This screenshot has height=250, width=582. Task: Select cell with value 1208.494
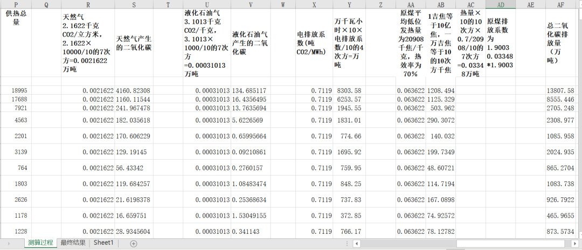tap(441, 90)
